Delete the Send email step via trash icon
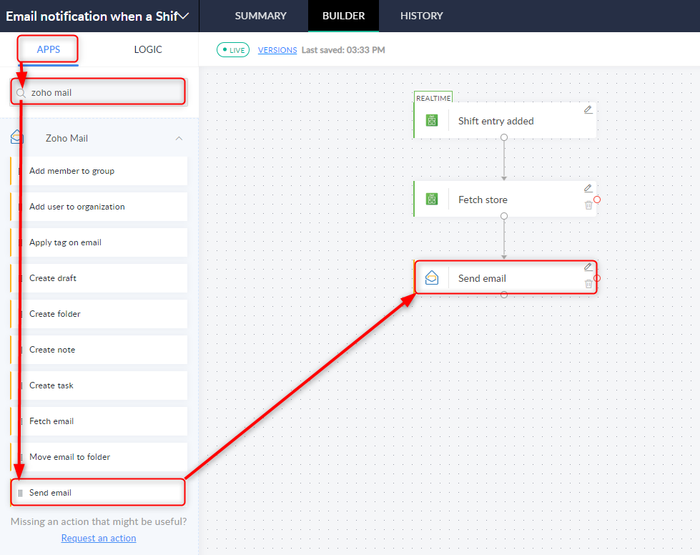 588,284
